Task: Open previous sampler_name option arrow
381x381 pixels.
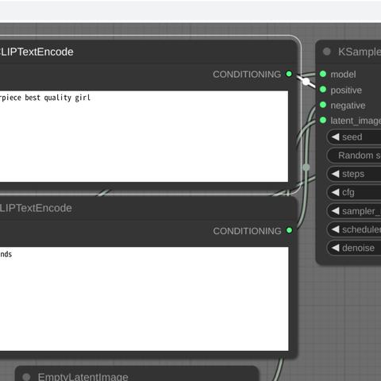Action: [336, 211]
